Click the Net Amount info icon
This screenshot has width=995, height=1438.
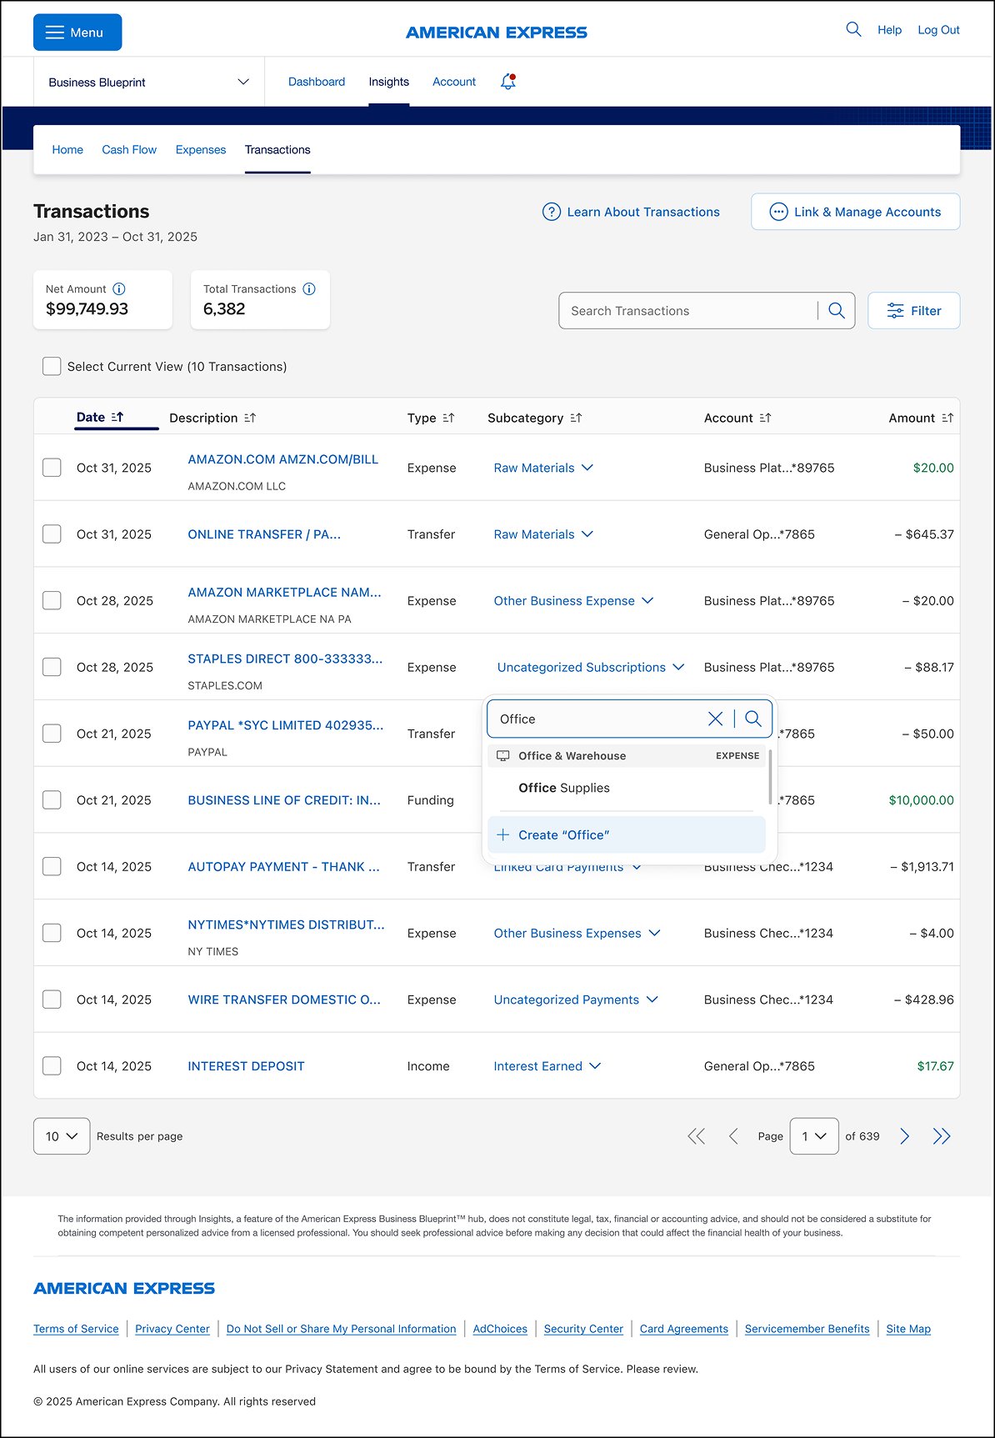coord(119,289)
